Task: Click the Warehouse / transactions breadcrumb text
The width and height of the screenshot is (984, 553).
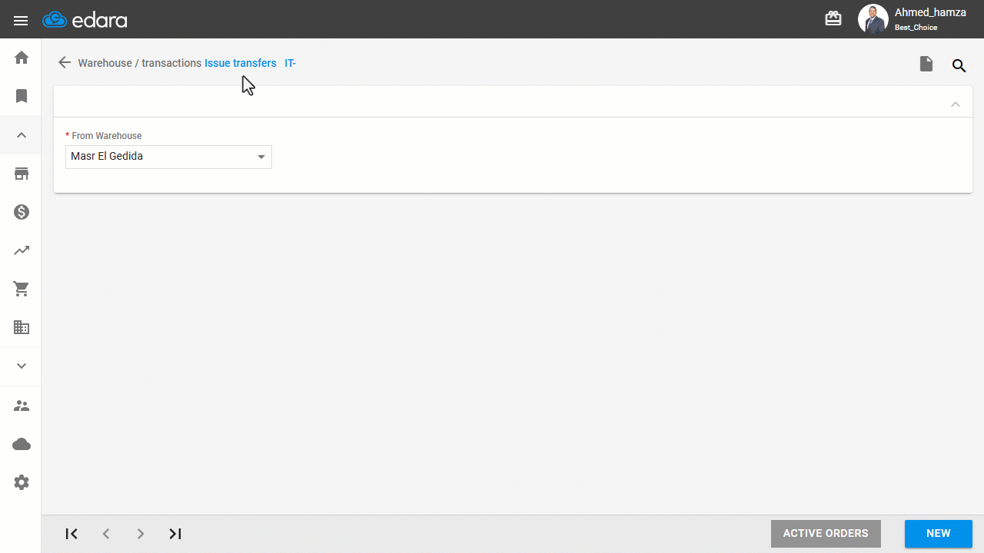Action: (140, 63)
